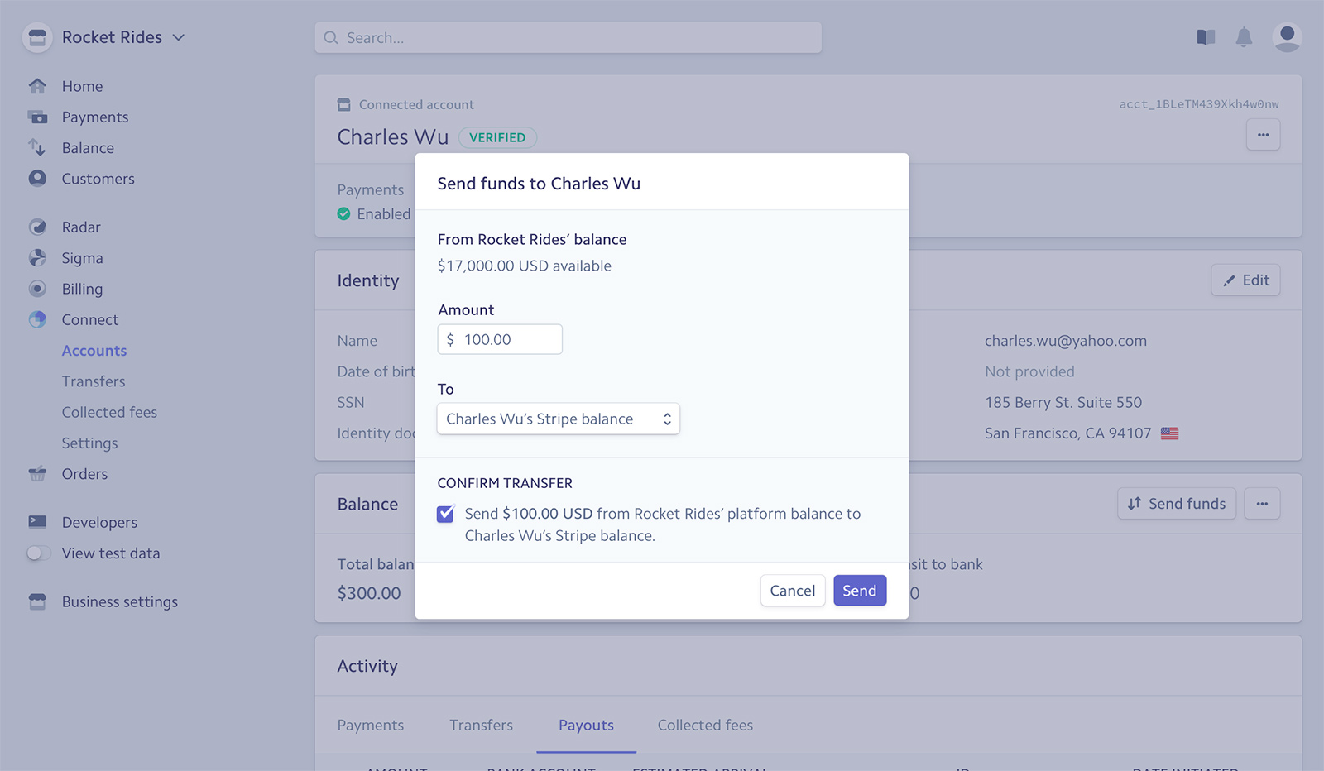1324x771 pixels.
Task: Switch to the Transfers activity tab
Action: click(482, 726)
